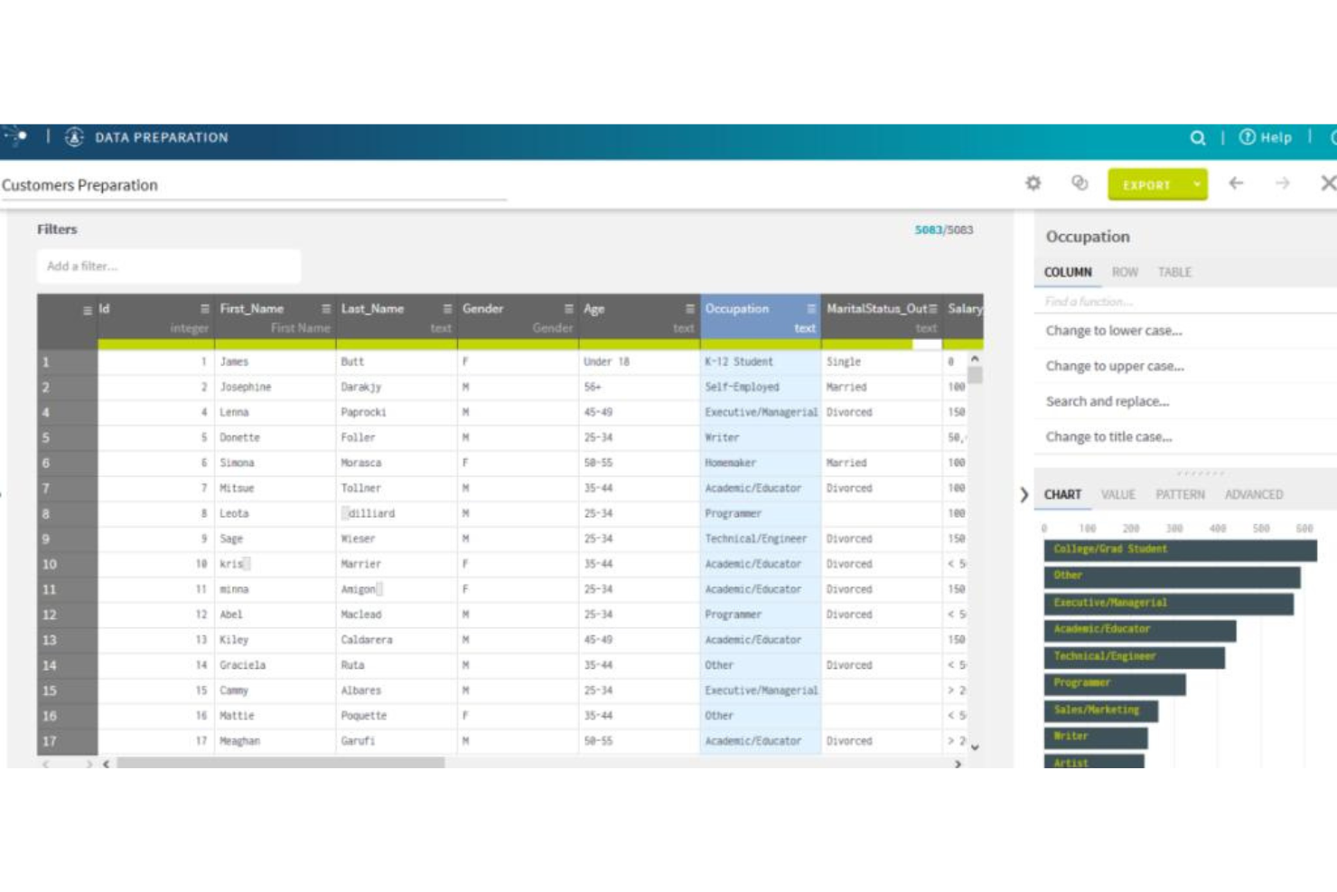Viewport: 1337px width, 892px height.
Task: Switch to the ADVANCED tab
Action: click(x=1254, y=494)
